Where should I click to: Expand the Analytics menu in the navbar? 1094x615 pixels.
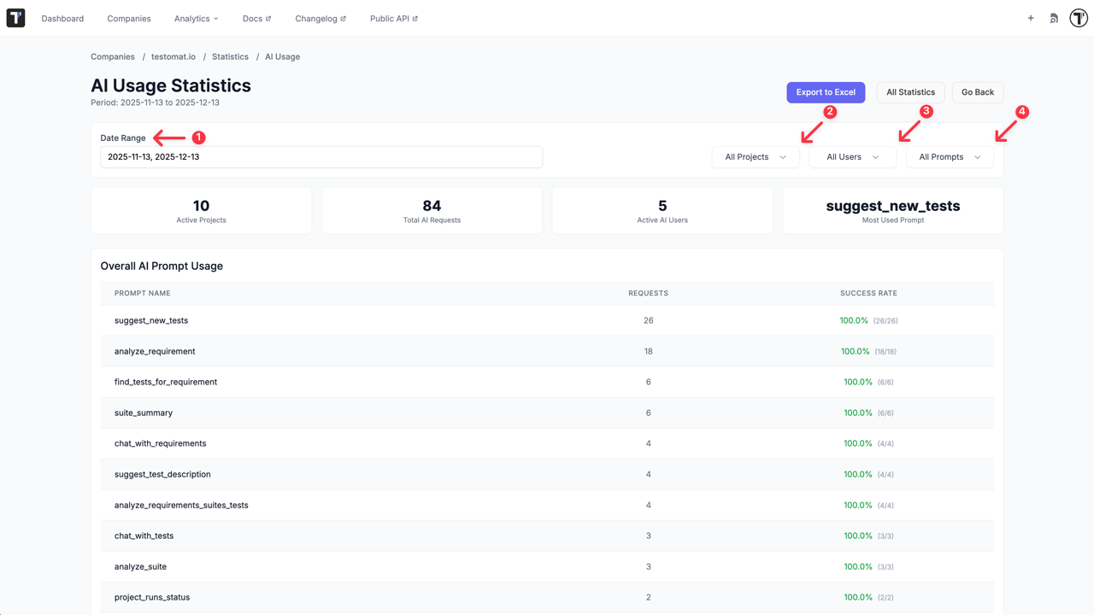pos(196,18)
